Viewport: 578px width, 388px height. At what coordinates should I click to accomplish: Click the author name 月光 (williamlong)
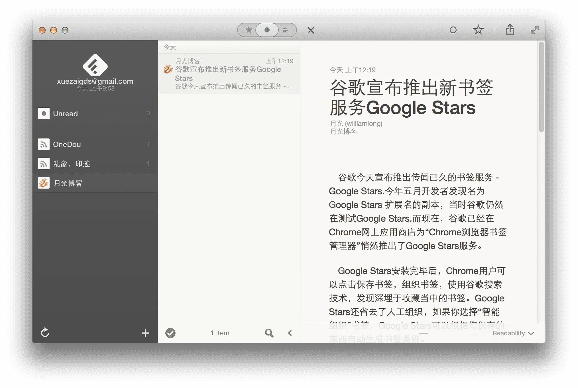[x=356, y=123]
